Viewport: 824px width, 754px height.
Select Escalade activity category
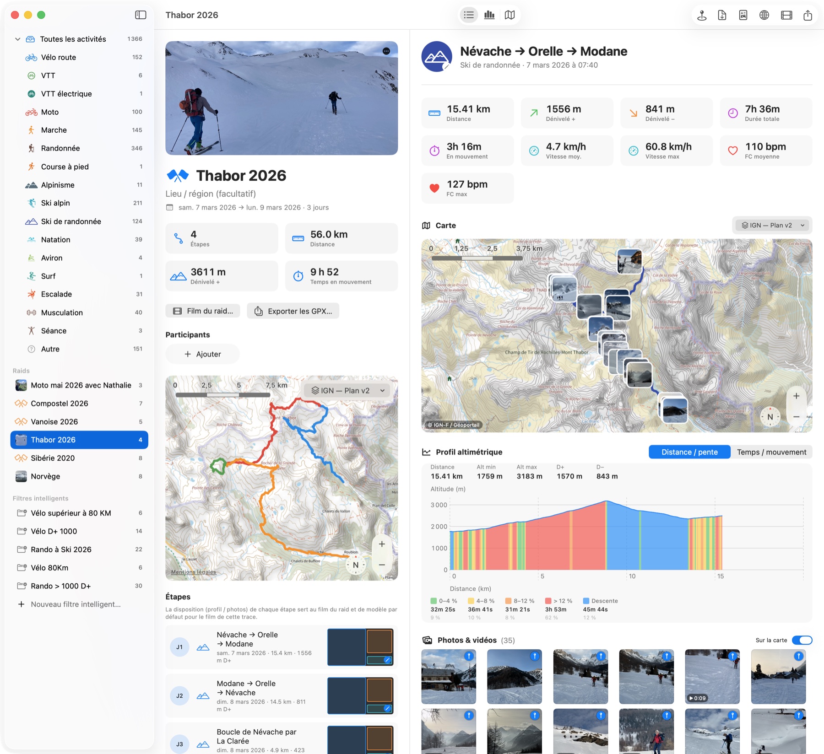click(79, 294)
